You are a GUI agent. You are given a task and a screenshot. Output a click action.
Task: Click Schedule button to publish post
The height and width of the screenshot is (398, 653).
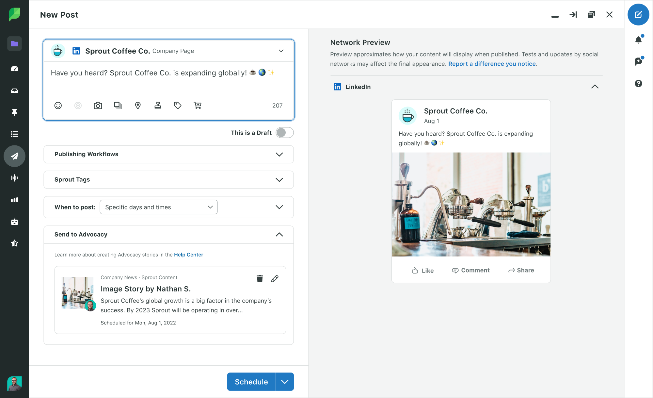[251, 382]
